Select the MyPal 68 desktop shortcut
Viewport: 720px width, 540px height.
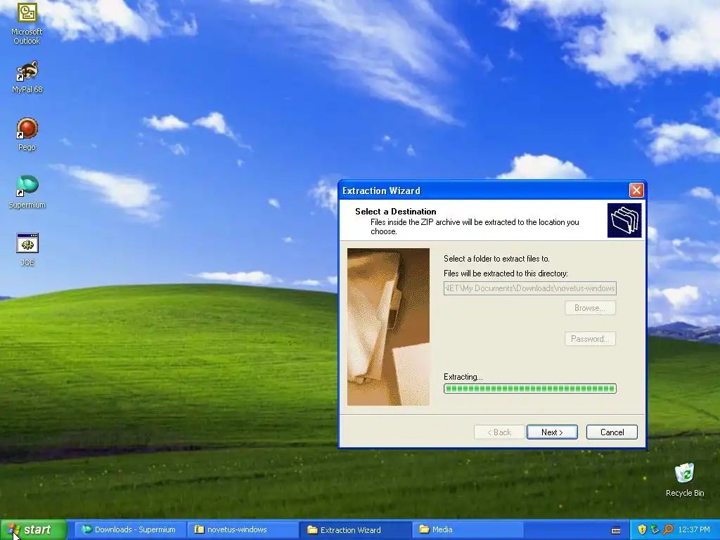tap(27, 77)
